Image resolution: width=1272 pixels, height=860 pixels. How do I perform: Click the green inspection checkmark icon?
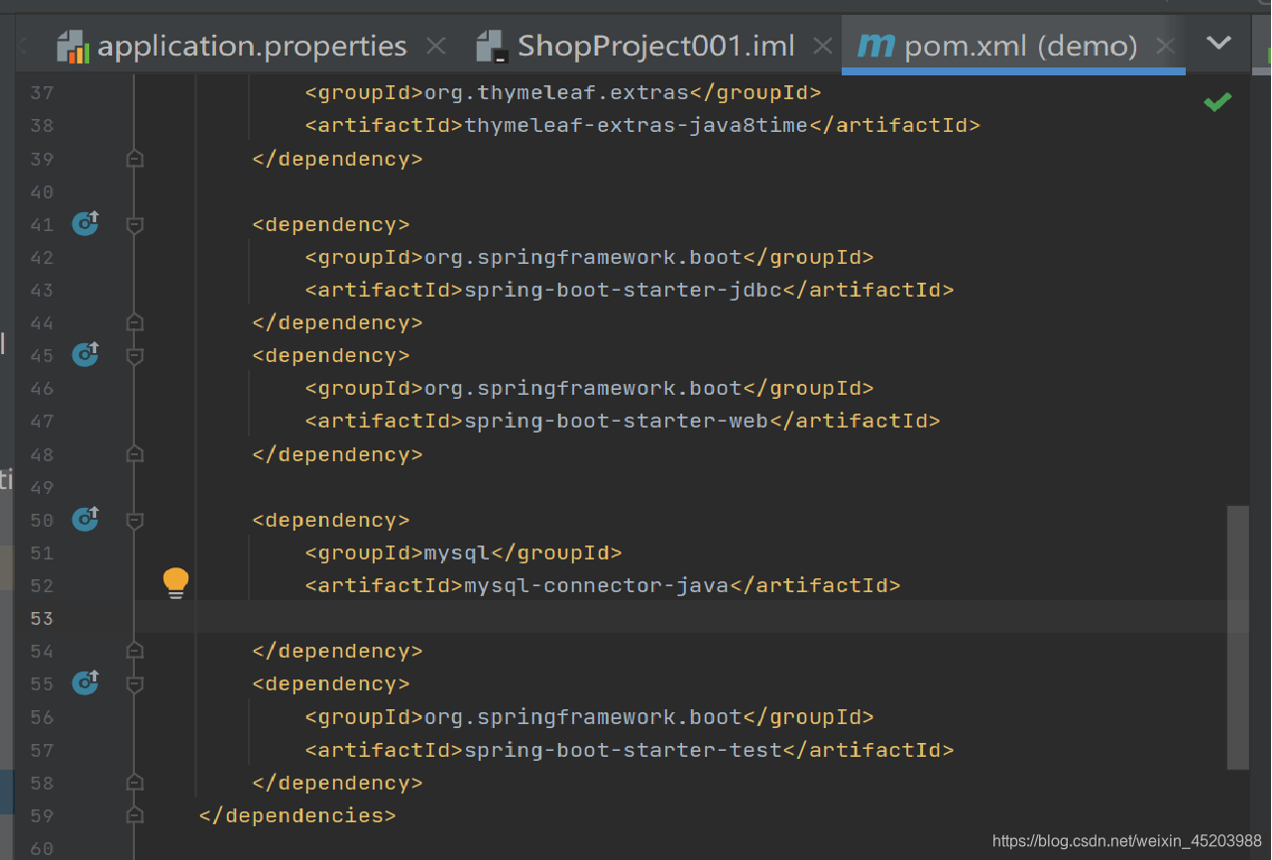coord(1217,101)
